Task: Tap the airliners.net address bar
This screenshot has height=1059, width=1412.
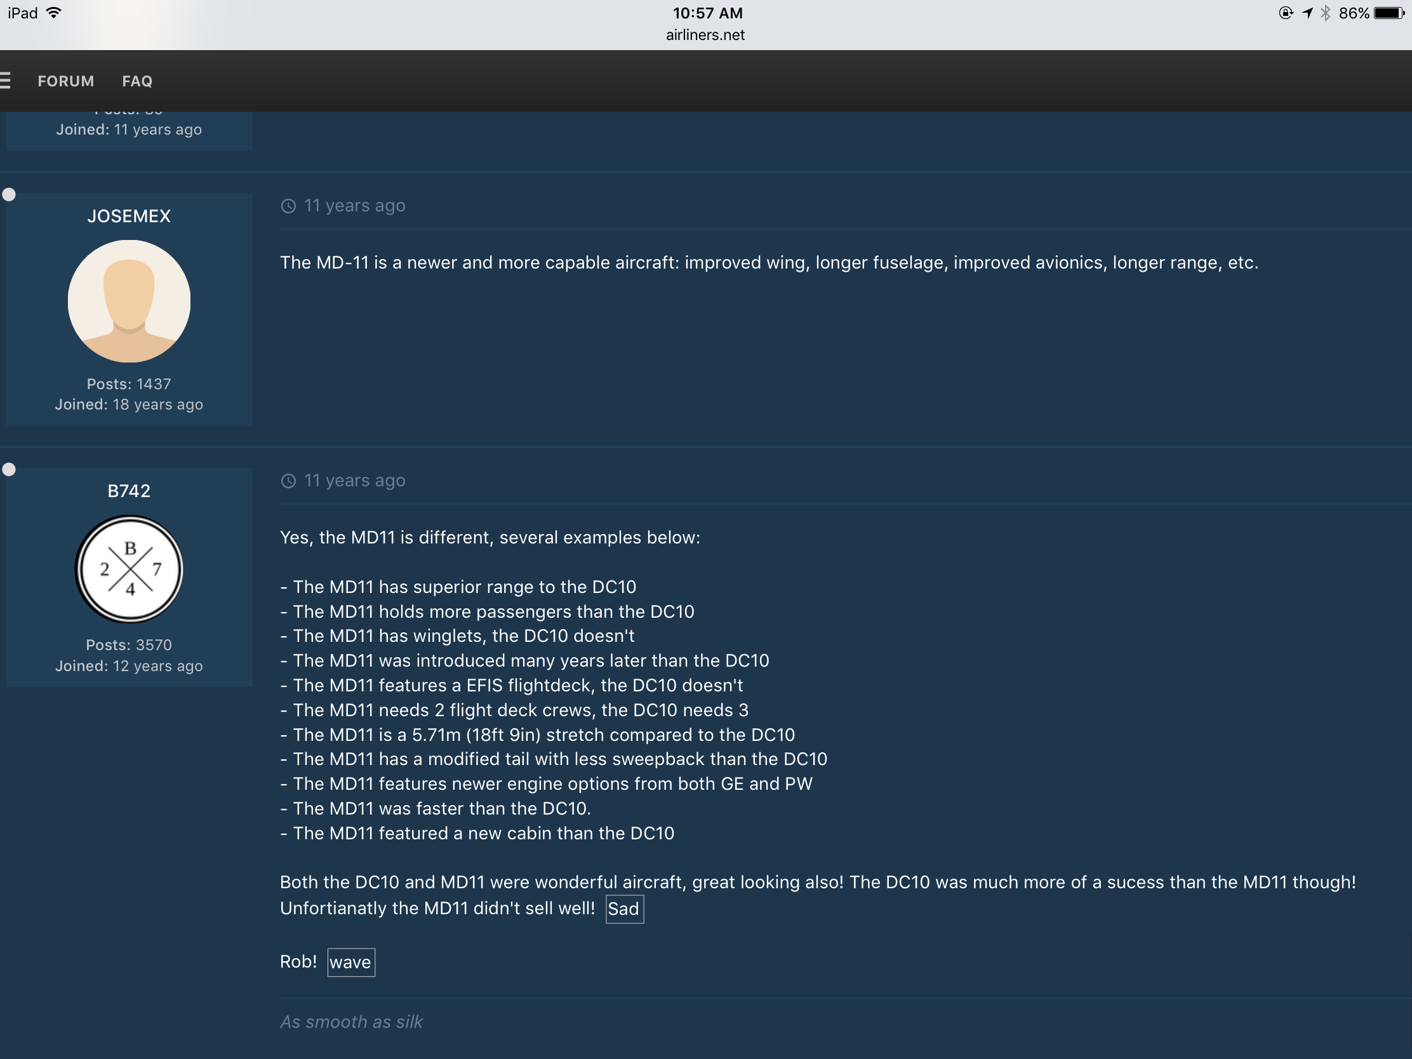Action: point(705,35)
